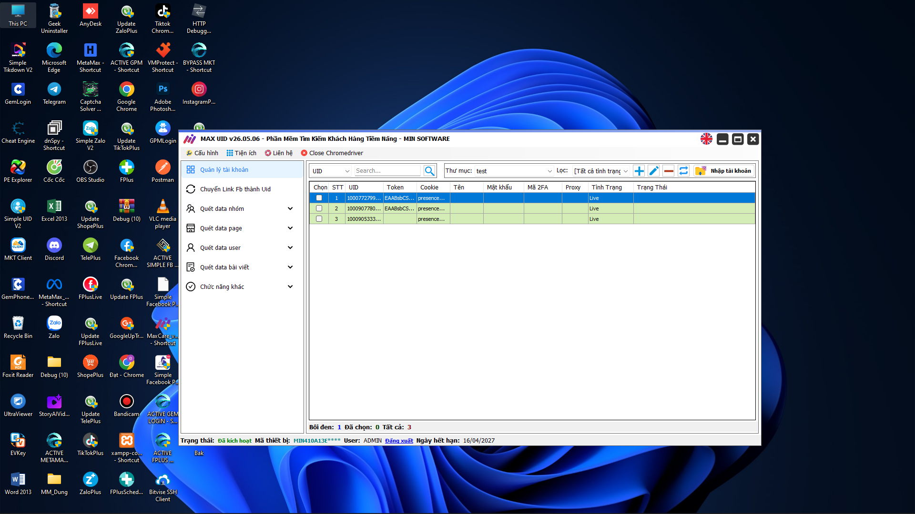Select Foxit Reader desktop icon

tap(18, 366)
